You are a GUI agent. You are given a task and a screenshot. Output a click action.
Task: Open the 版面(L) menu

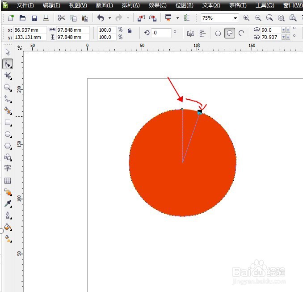click(x=104, y=5)
